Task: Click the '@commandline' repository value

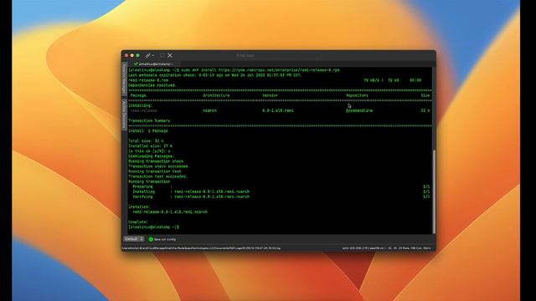Action: pos(359,110)
